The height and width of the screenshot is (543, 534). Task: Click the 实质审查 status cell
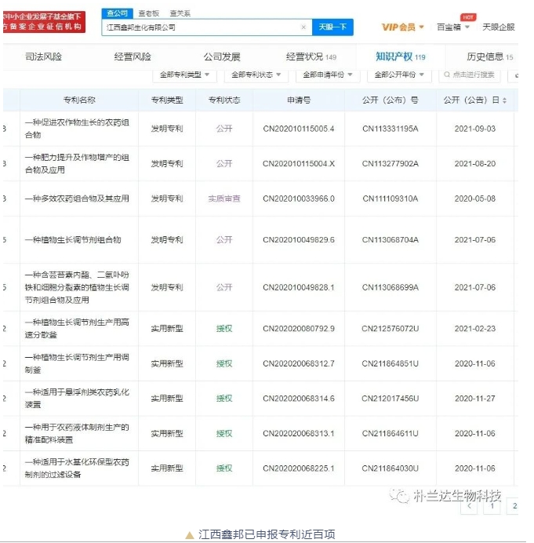(x=224, y=199)
